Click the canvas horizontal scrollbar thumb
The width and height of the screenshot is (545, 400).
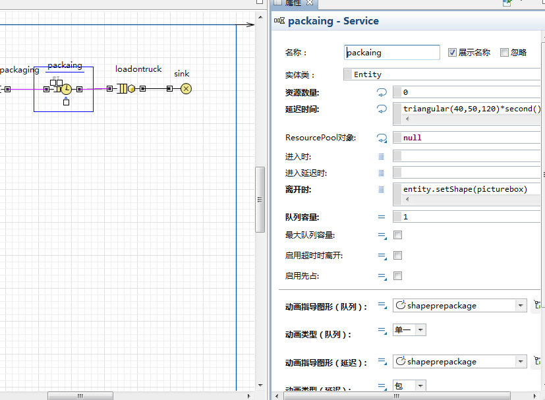coord(80,396)
